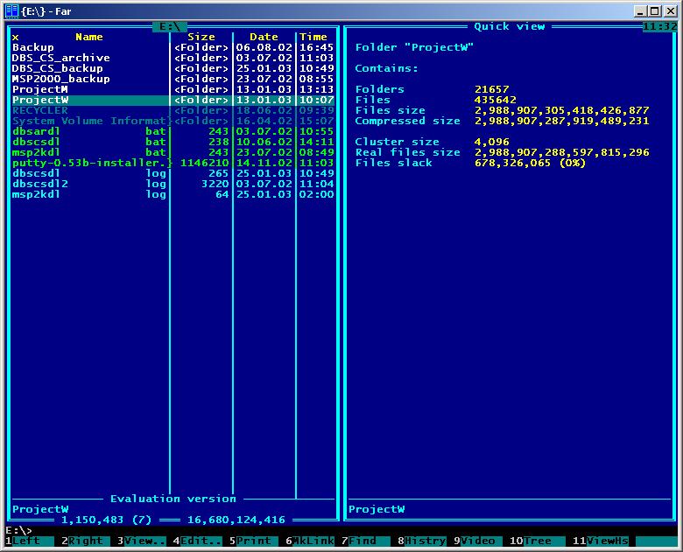Click the 2 Right function key

86,541
